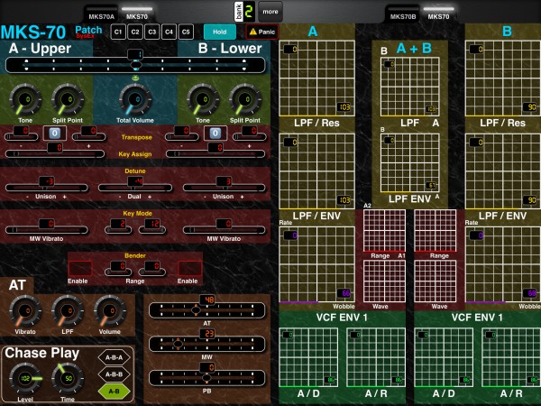Click the B Rate/Wobble pad
The height and width of the screenshot is (406, 541).
tap(503, 264)
